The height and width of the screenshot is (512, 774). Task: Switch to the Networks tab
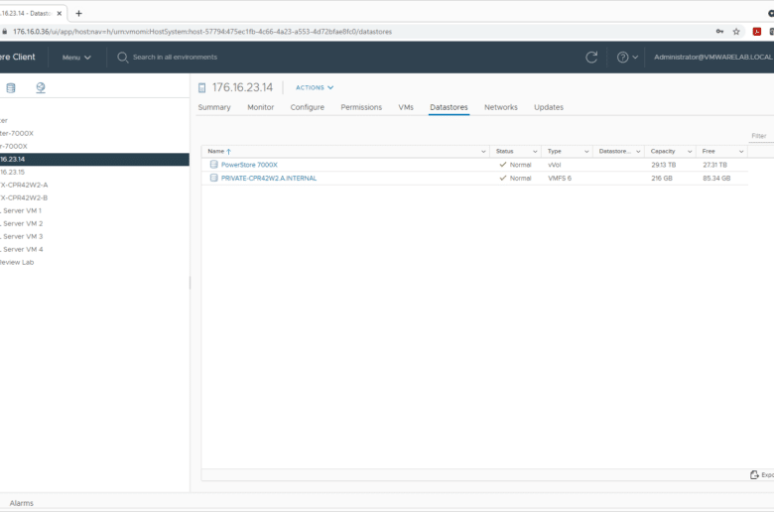500,107
